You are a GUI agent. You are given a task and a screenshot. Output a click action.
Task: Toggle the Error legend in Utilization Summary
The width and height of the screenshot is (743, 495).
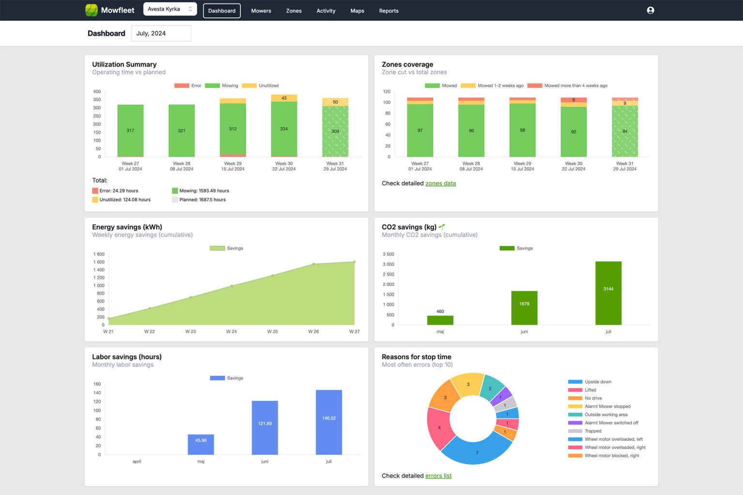[x=188, y=86]
